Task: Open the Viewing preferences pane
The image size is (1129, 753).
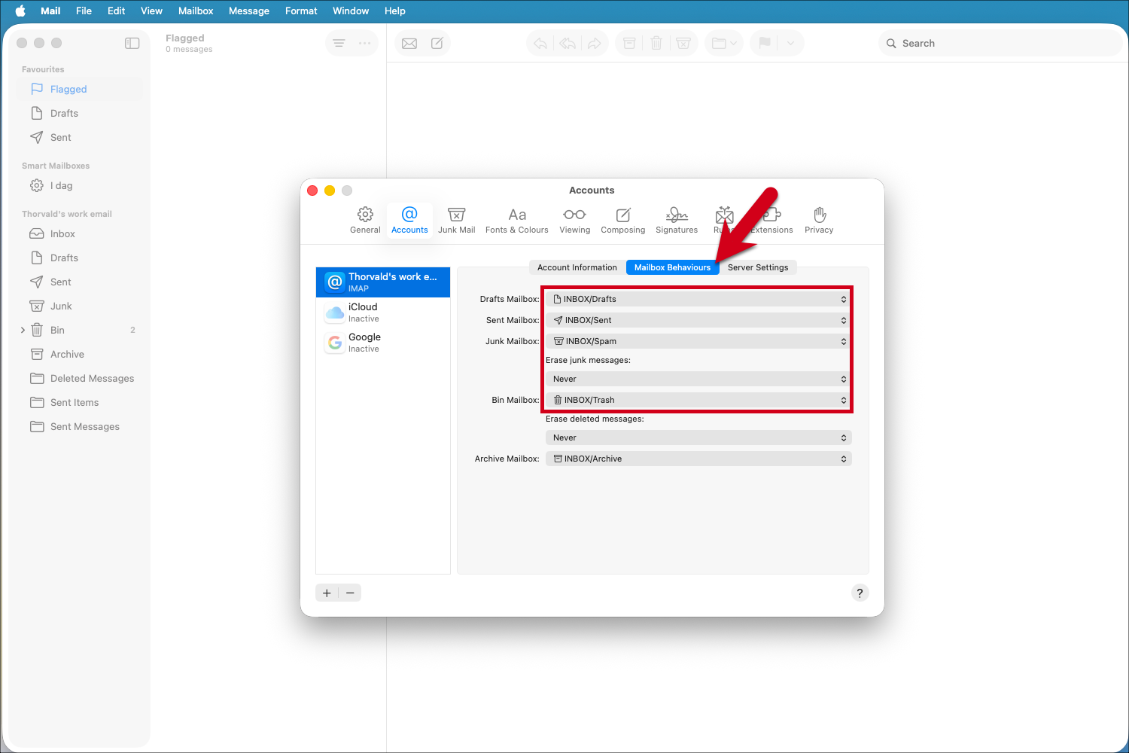Action: (x=574, y=220)
